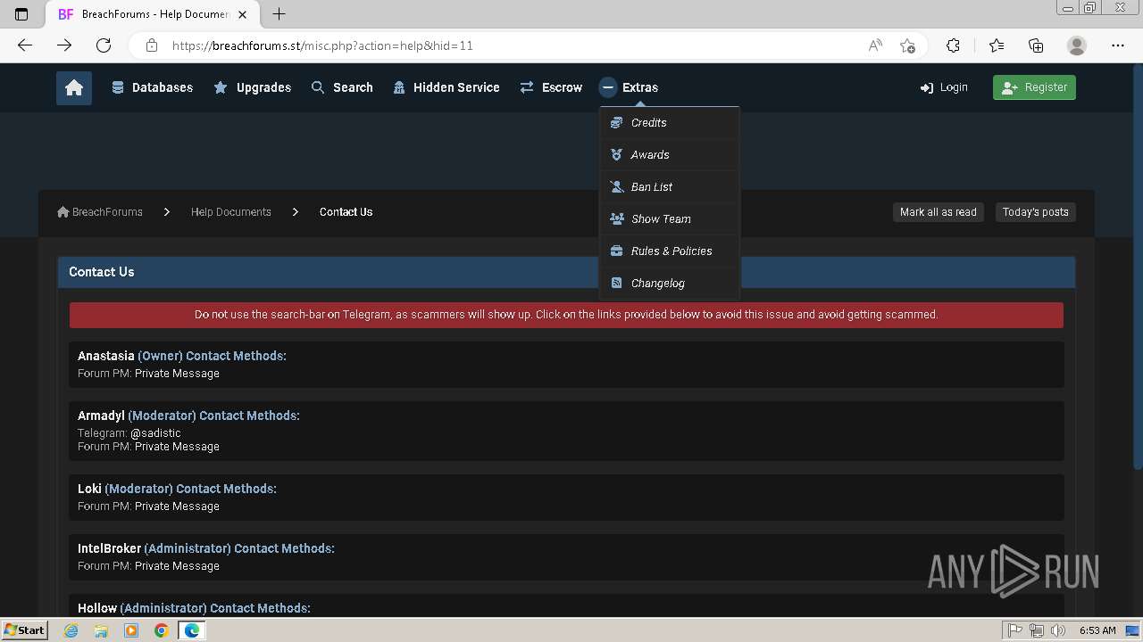Click Edge icon in taskbar
Screen dimensions: 1143x642
point(192,630)
